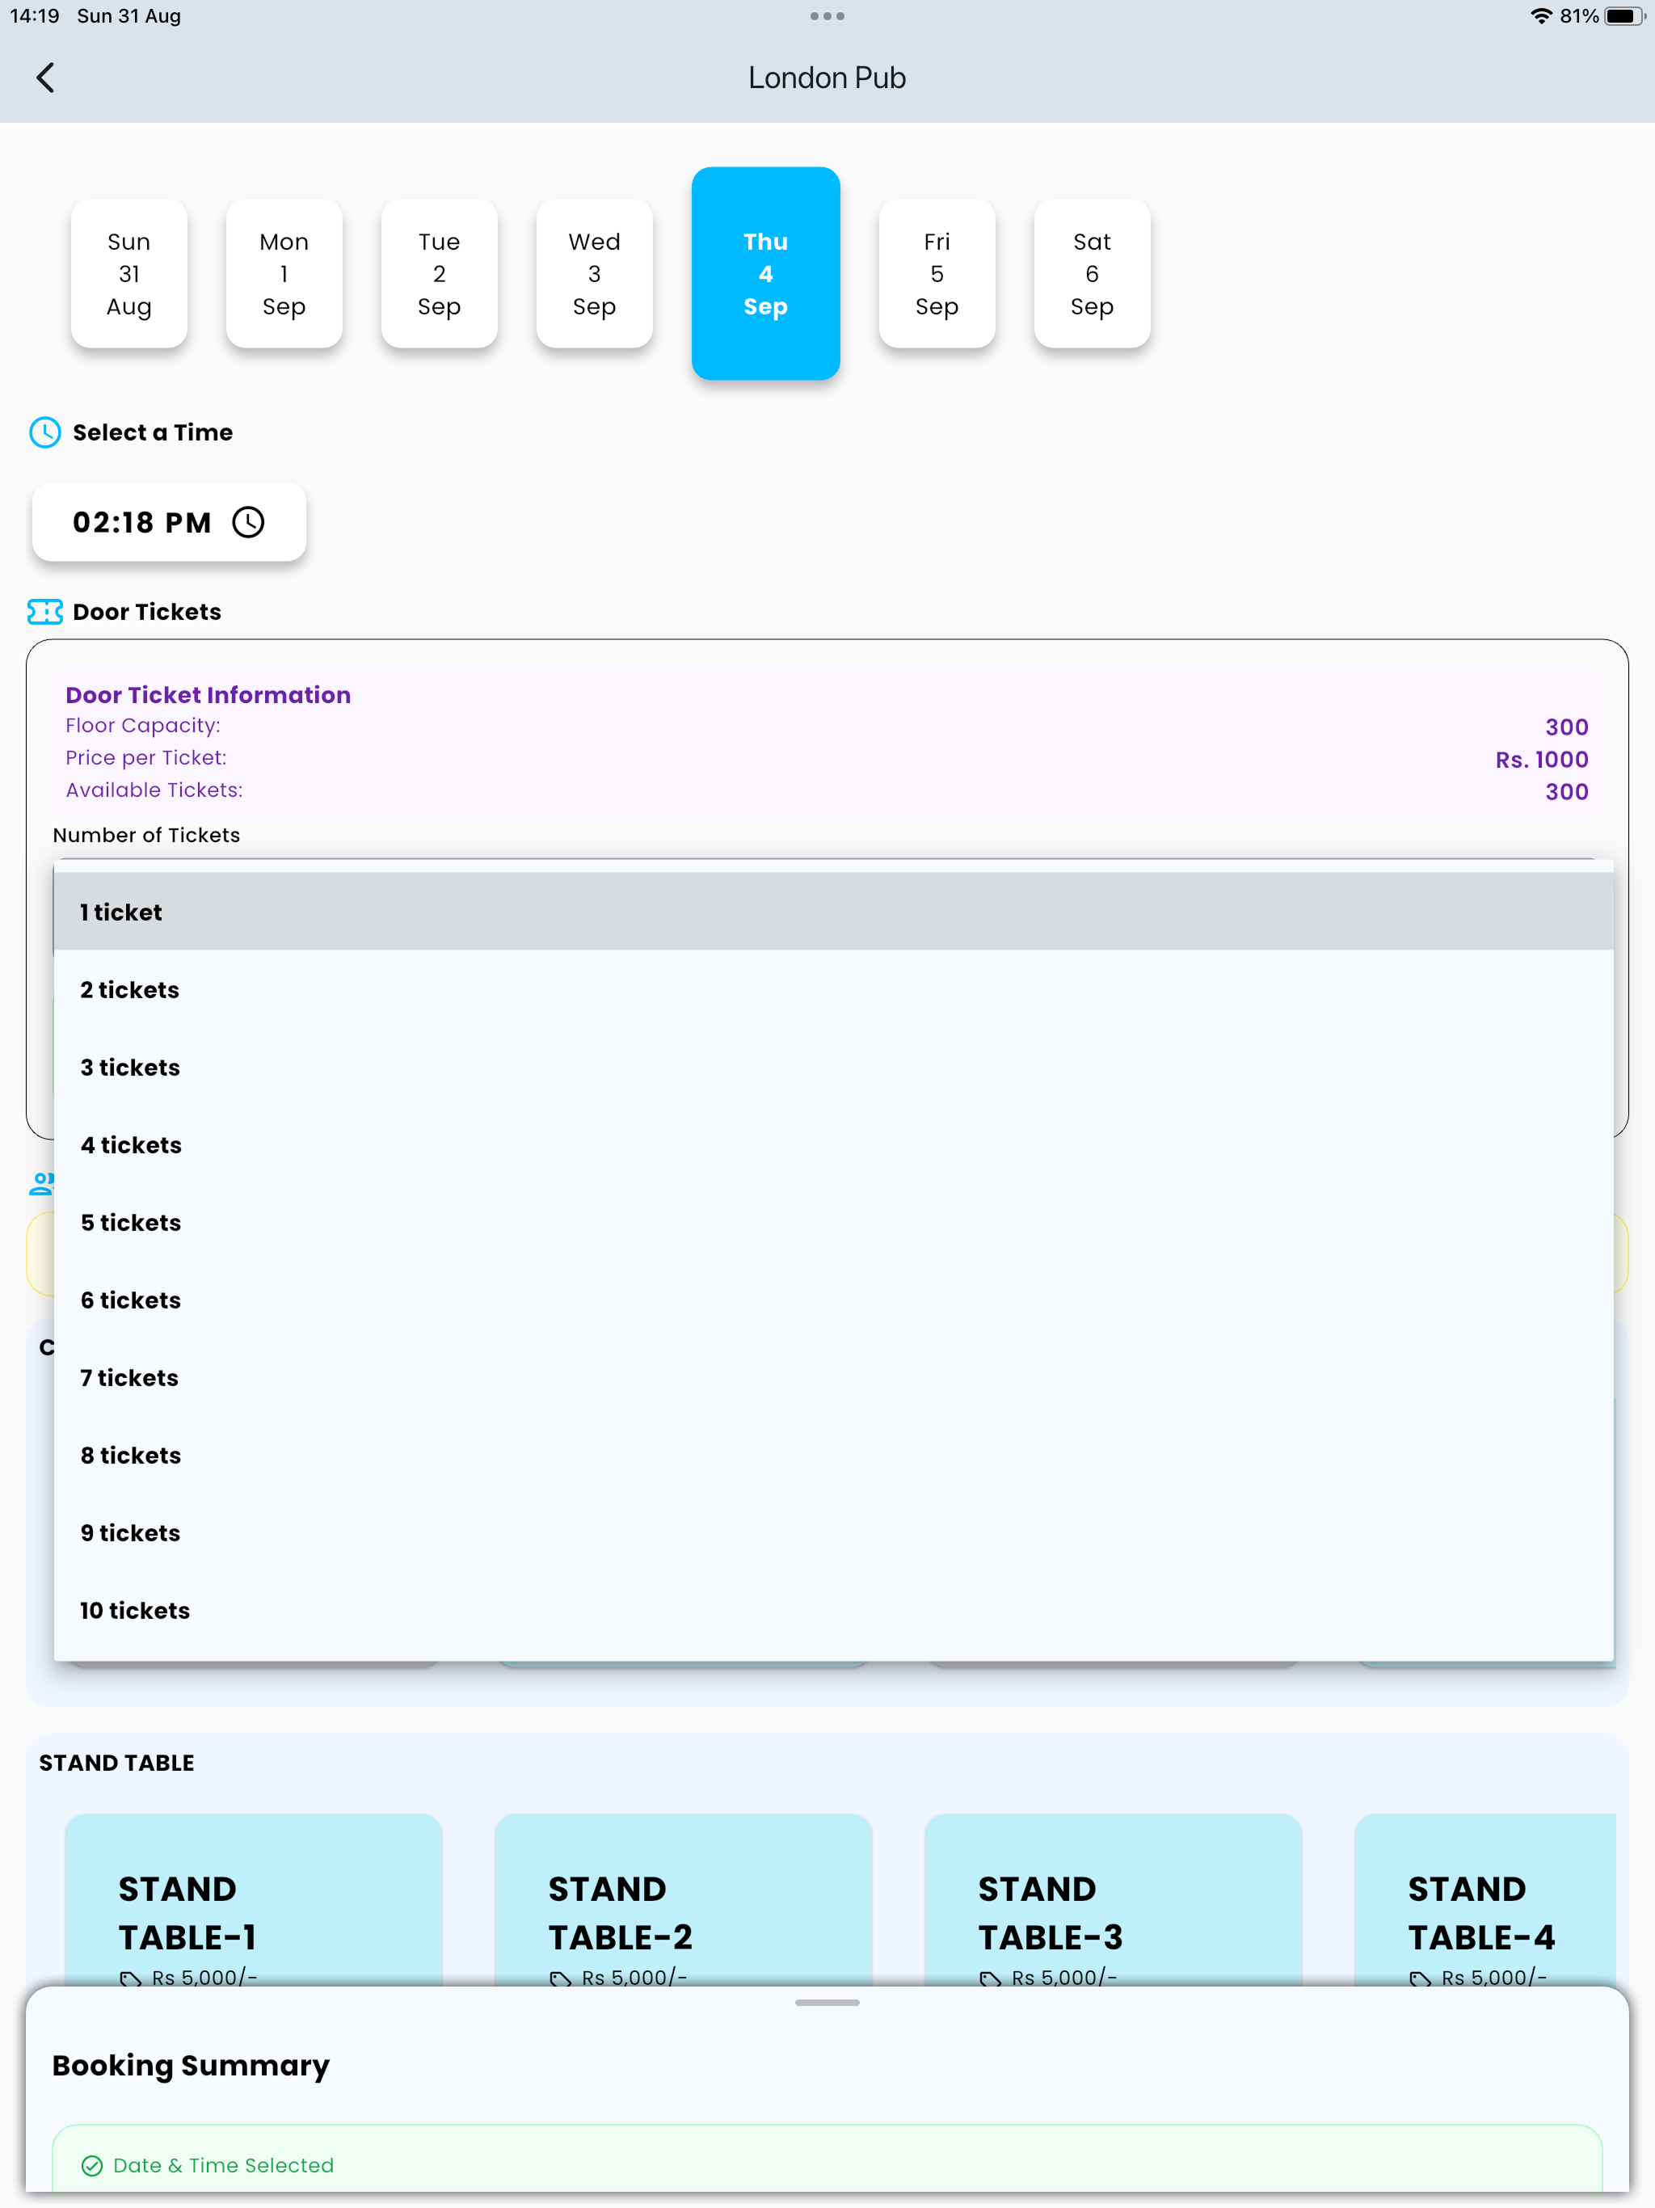1655x2208 pixels.
Task: Choose 5 tickets option
Action: pyautogui.click(x=833, y=1223)
